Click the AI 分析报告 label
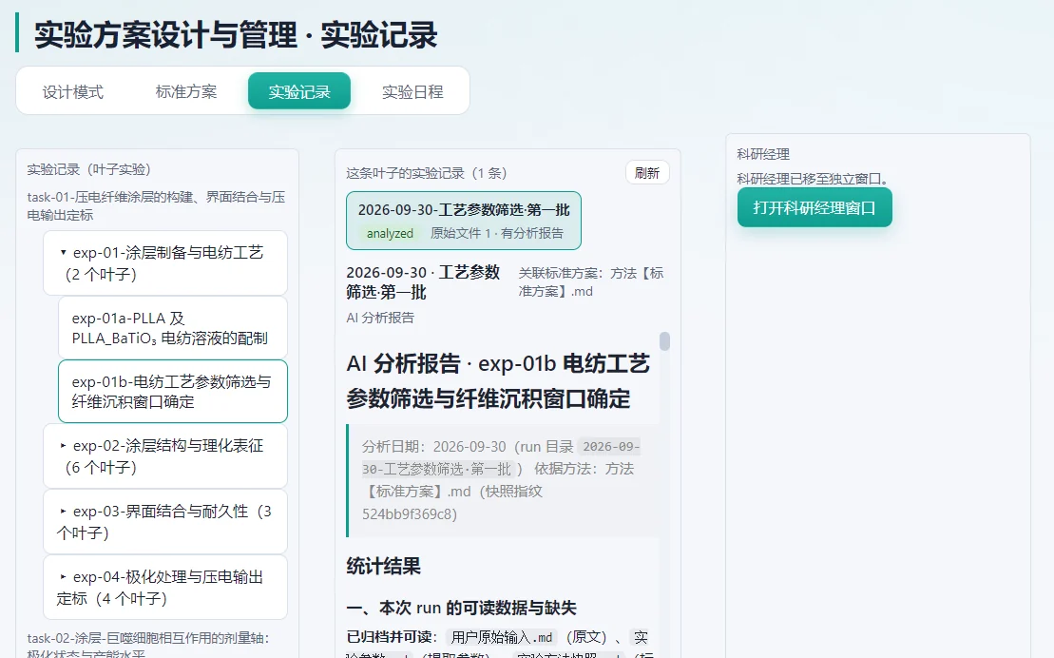The height and width of the screenshot is (658, 1054). pos(380,318)
